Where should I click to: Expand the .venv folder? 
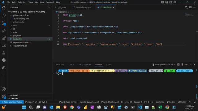pos(11,25)
